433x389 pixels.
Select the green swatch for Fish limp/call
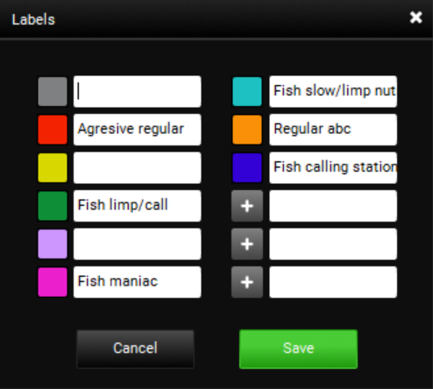click(53, 206)
